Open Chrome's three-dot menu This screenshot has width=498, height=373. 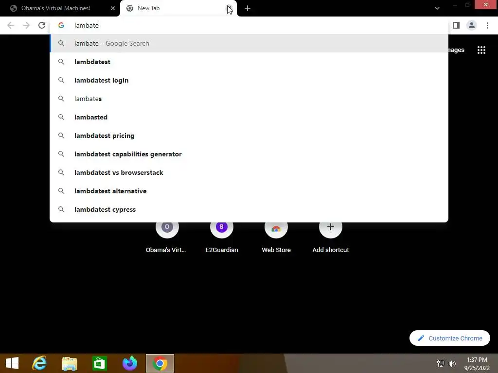pyautogui.click(x=487, y=25)
